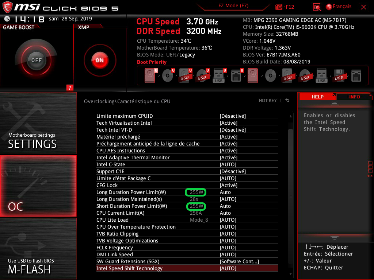Click the MSI dragon shield logo
Screen dimensions: 374x280
tap(7, 7)
